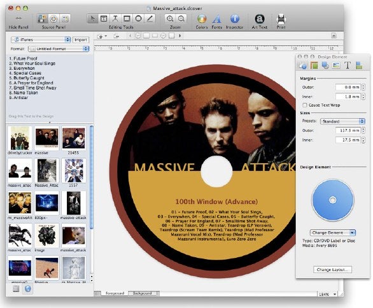The image size is (373, 308).
Task: Select the Text box tool
Action: (104, 18)
